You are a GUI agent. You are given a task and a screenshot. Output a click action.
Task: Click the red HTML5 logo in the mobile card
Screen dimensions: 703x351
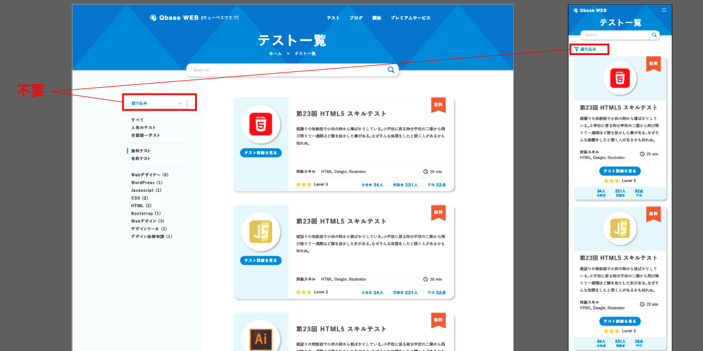click(620, 78)
